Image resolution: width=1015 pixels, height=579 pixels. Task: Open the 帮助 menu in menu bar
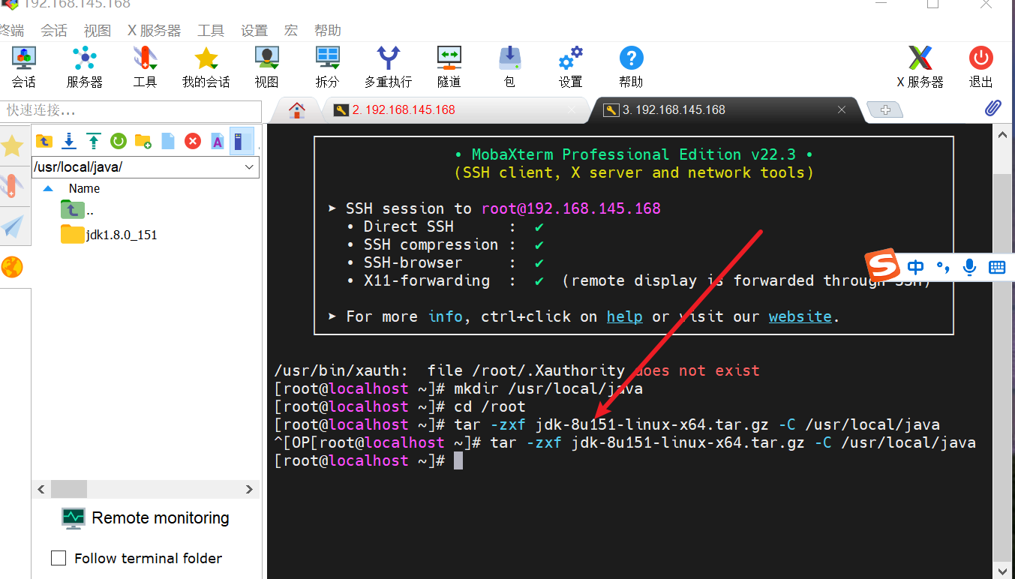[327, 31]
